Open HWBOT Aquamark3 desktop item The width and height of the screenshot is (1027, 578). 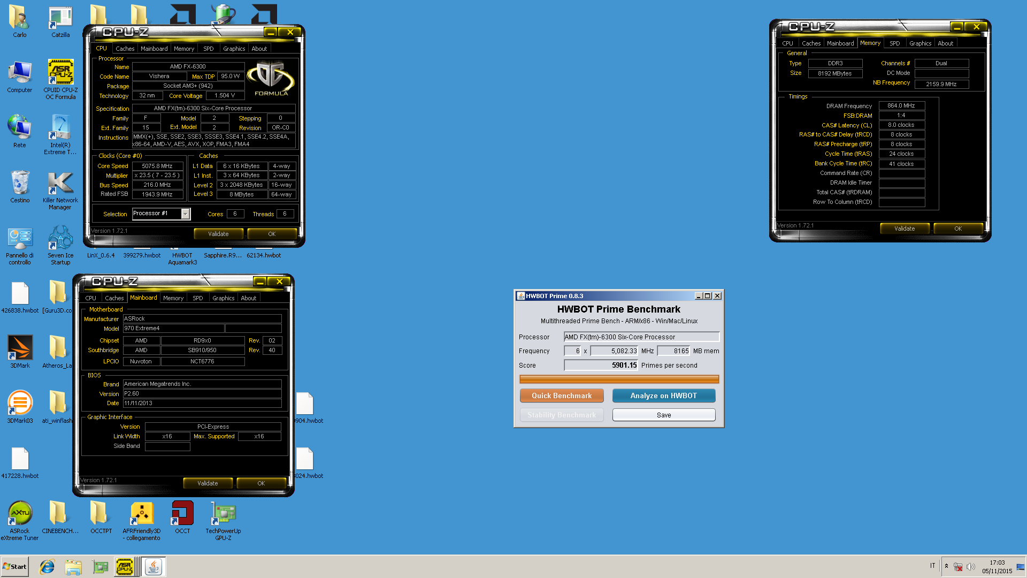[182, 259]
